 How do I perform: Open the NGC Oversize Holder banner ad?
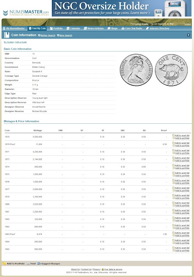tap(121, 8)
